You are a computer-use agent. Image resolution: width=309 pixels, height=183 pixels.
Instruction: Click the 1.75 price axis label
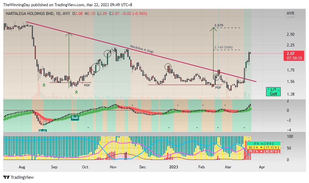point(290,70)
